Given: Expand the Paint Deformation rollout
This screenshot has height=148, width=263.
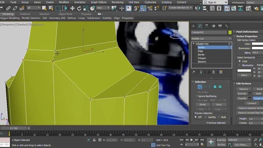Looking at the screenshot, I should [x=234, y=32].
